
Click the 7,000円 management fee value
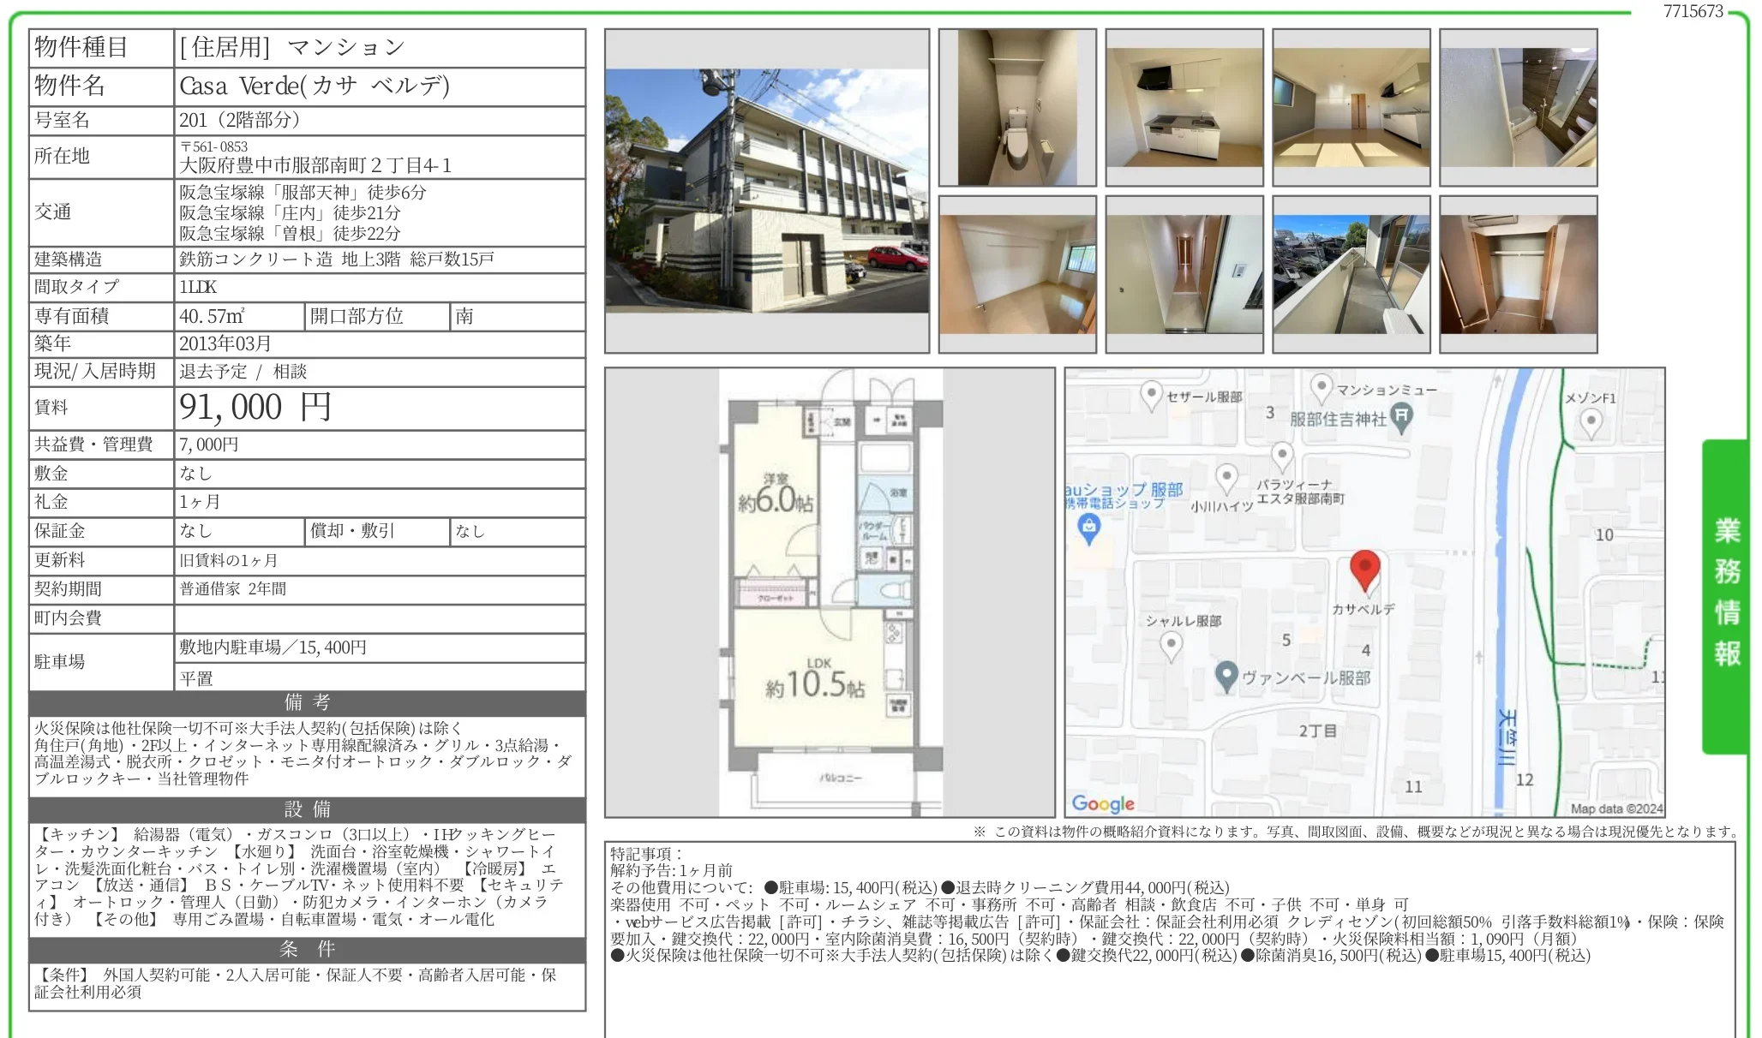[x=209, y=444]
